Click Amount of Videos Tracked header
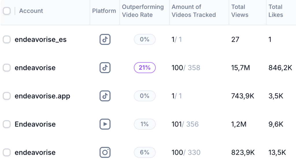Image resolution: width=296 pixels, height=167 pixels. (x=194, y=11)
